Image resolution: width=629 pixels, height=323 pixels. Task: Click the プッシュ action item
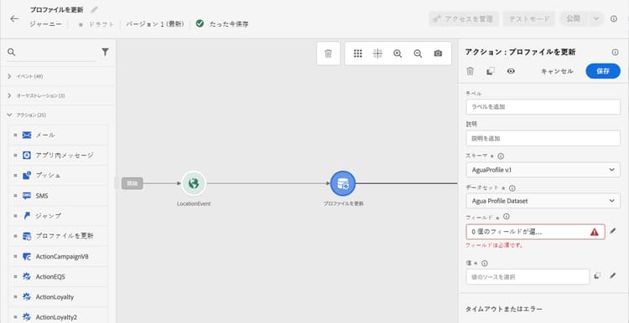[58, 176]
